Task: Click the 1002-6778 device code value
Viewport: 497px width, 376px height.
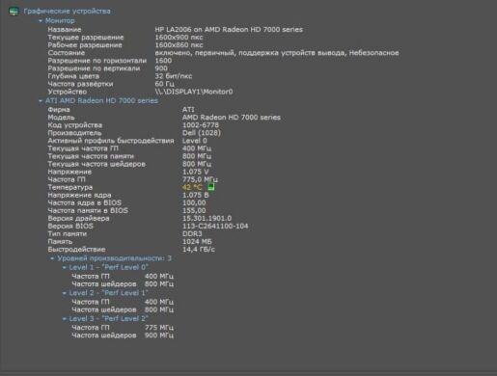Action: point(201,125)
